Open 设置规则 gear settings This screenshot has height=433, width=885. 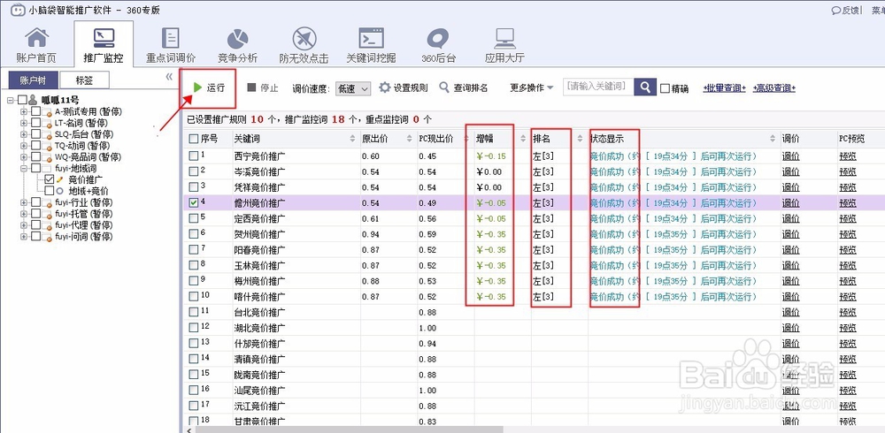[403, 88]
